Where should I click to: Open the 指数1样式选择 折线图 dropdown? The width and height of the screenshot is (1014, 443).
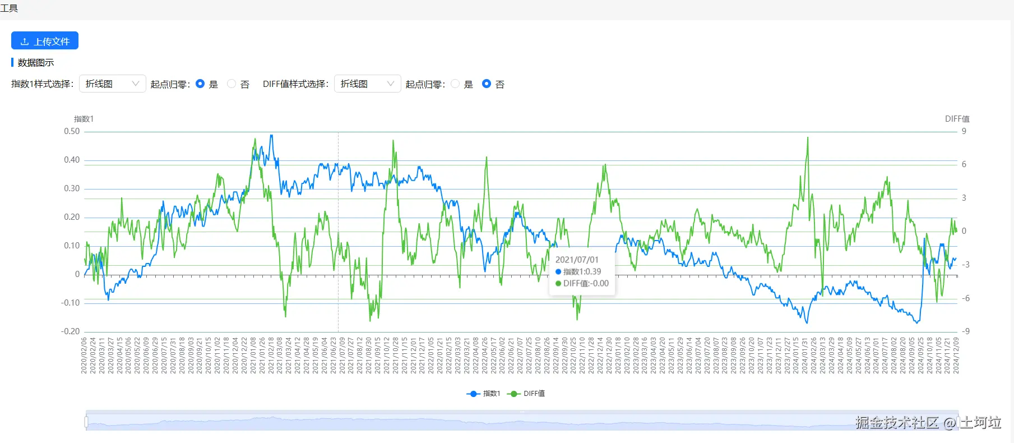coord(113,84)
